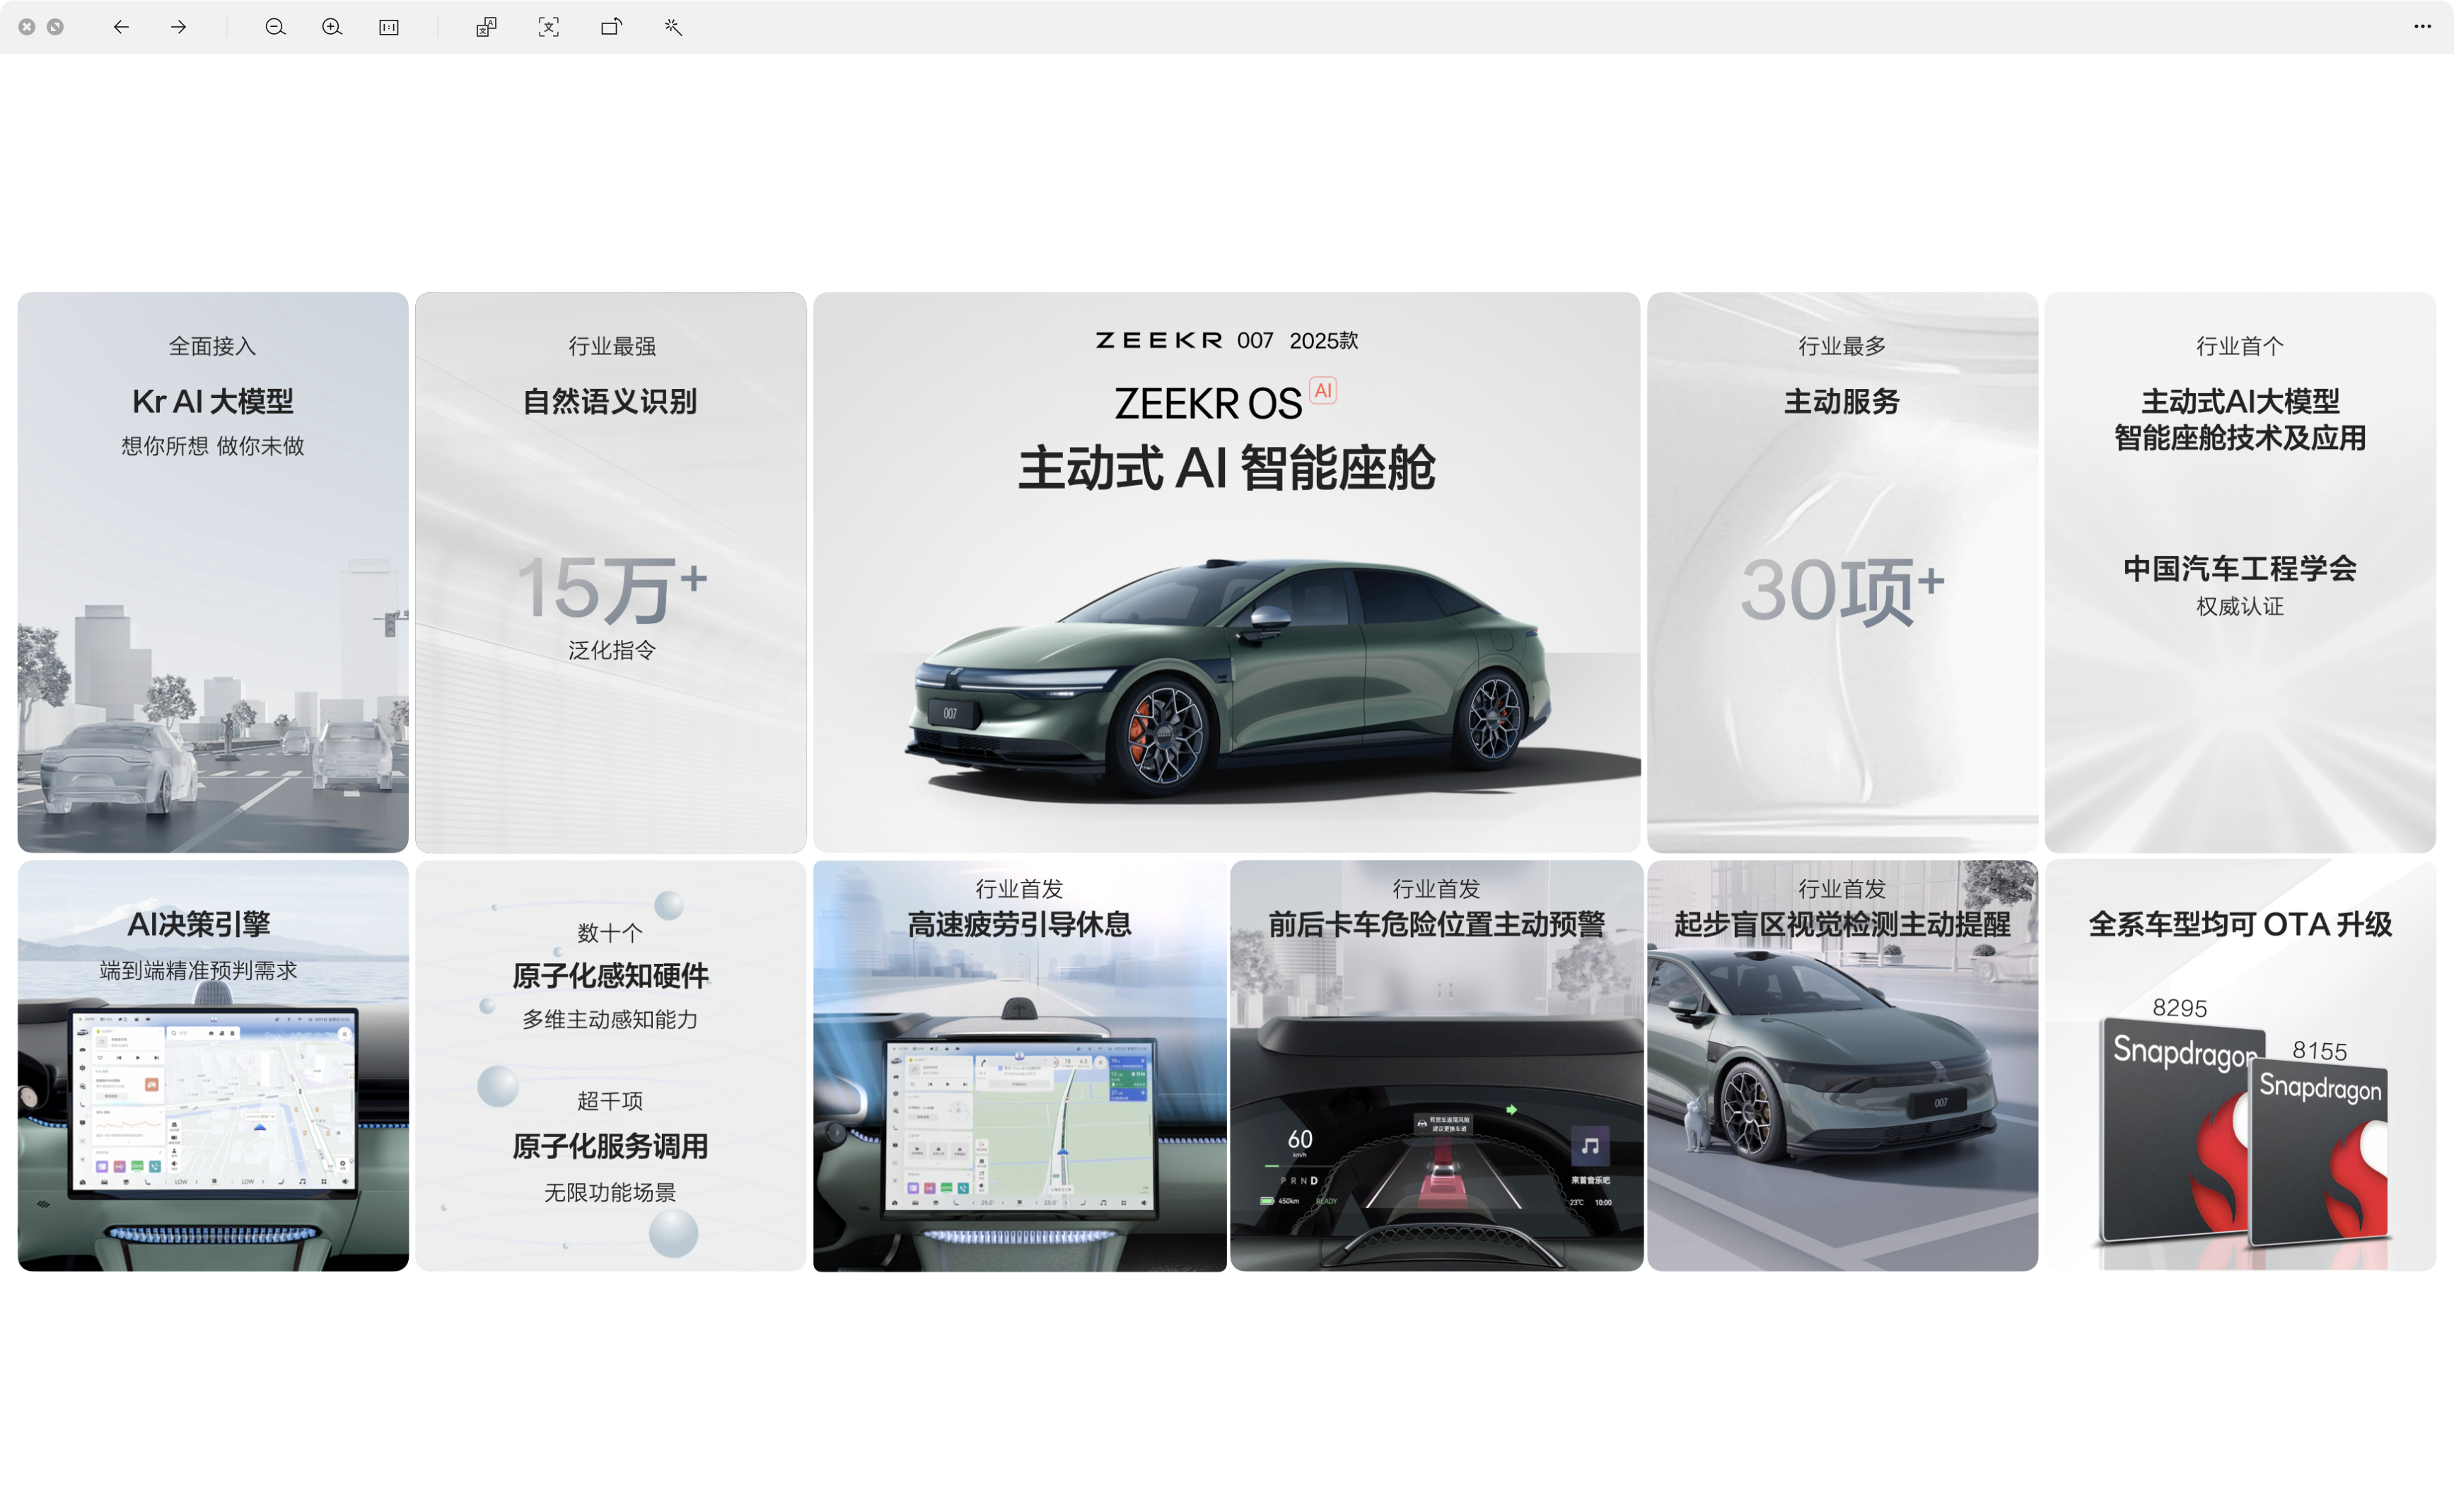
Task: Extract text from image with OCR
Action: (548, 27)
